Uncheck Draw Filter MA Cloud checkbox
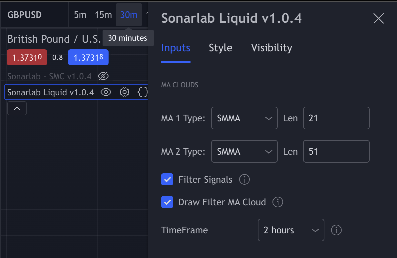397x258 pixels. [x=167, y=202]
